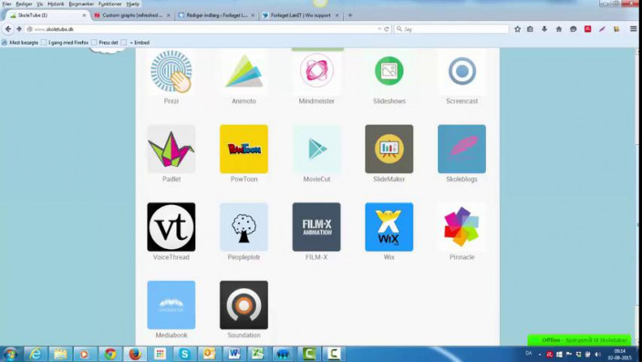The height and width of the screenshot is (362, 642).
Task: Open the Prezi app icon
Action: coord(171,71)
